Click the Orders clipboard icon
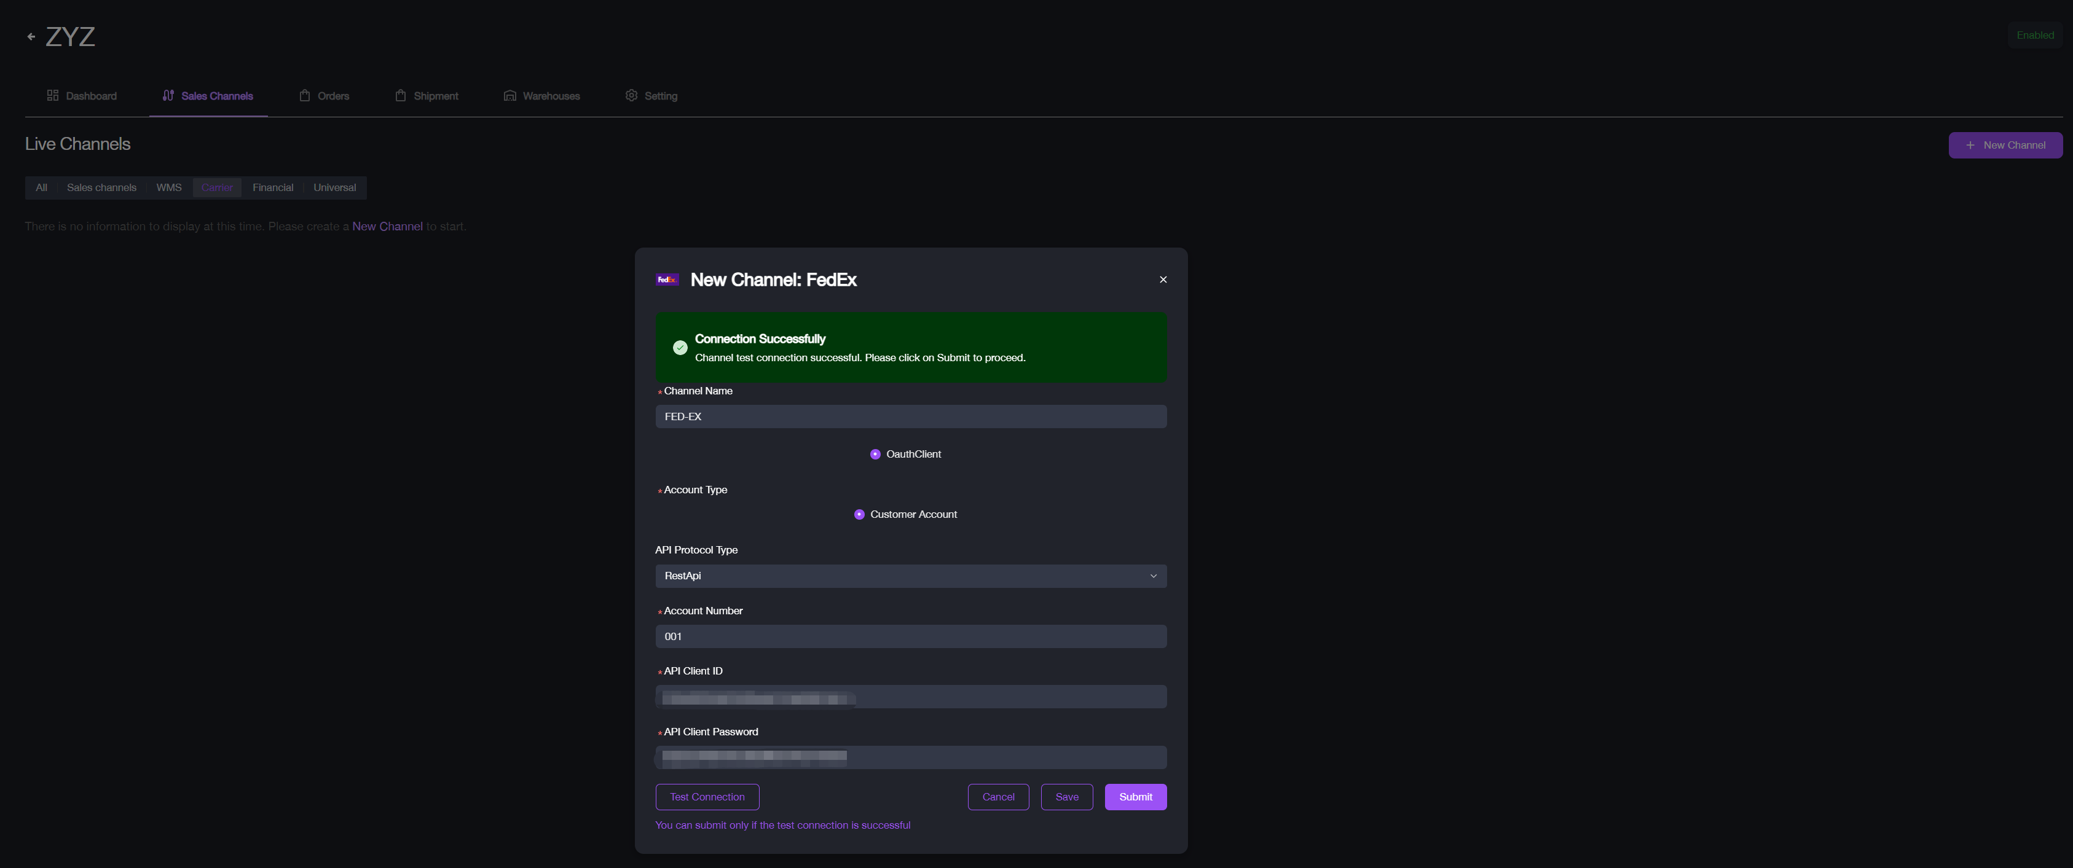Viewport: 2073px width, 868px height. click(304, 96)
